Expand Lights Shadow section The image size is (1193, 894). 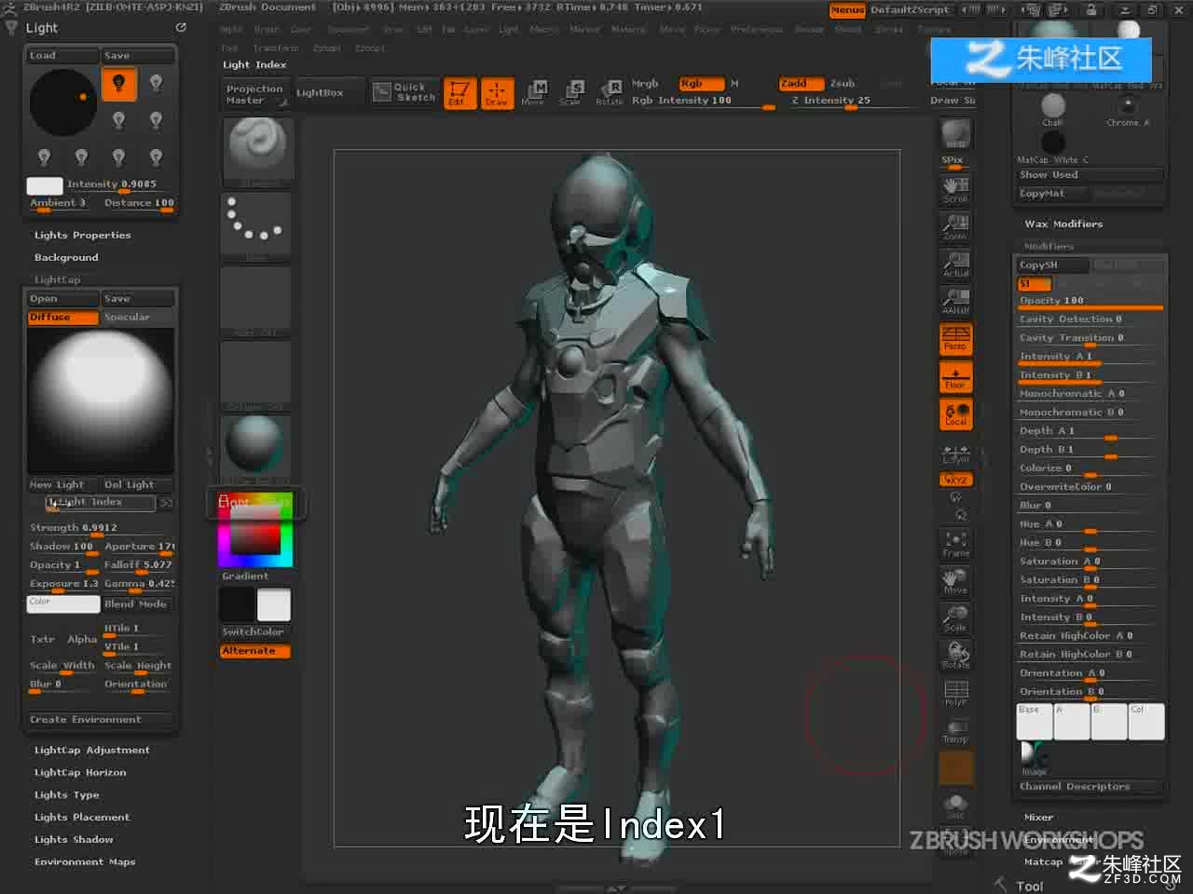pos(74,840)
